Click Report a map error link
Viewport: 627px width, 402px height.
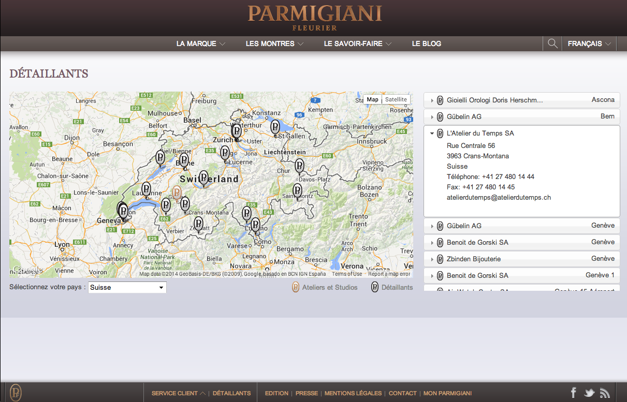click(389, 274)
